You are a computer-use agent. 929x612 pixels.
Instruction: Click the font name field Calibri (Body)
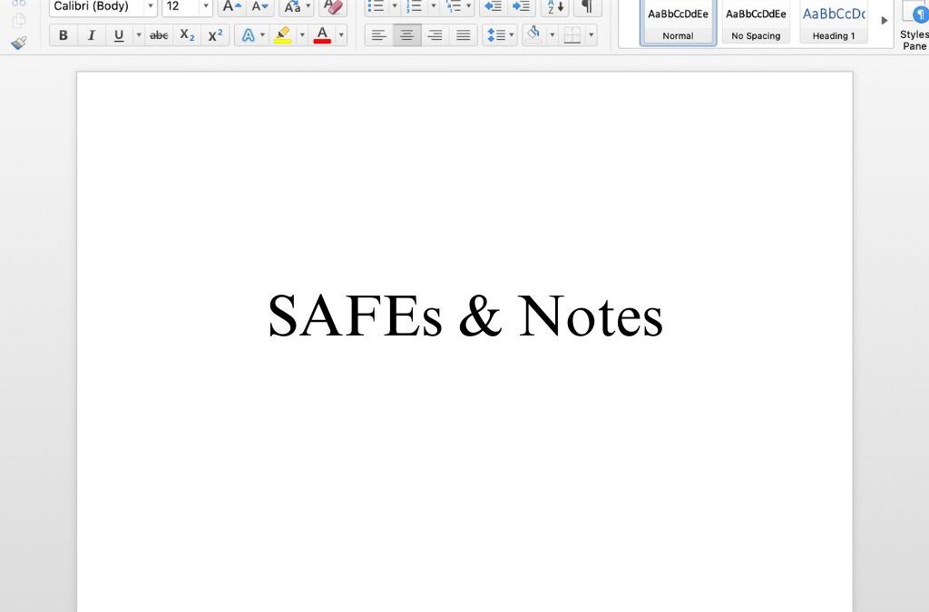[x=96, y=6]
